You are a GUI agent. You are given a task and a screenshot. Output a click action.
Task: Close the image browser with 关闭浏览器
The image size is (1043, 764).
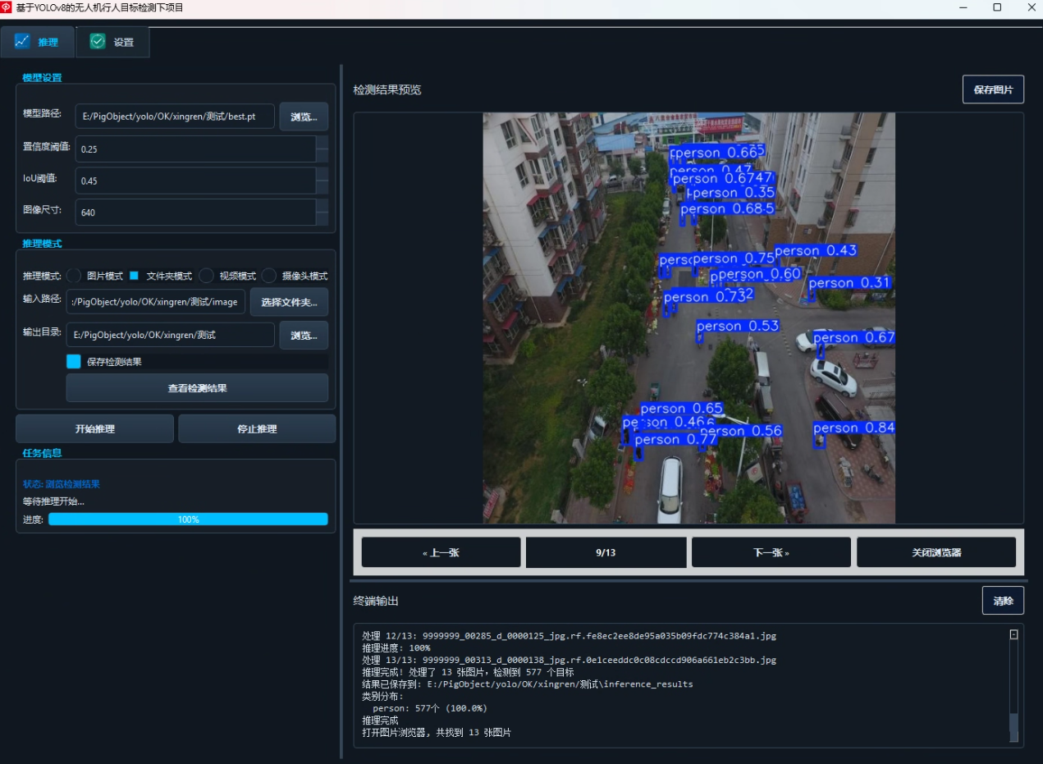click(936, 551)
